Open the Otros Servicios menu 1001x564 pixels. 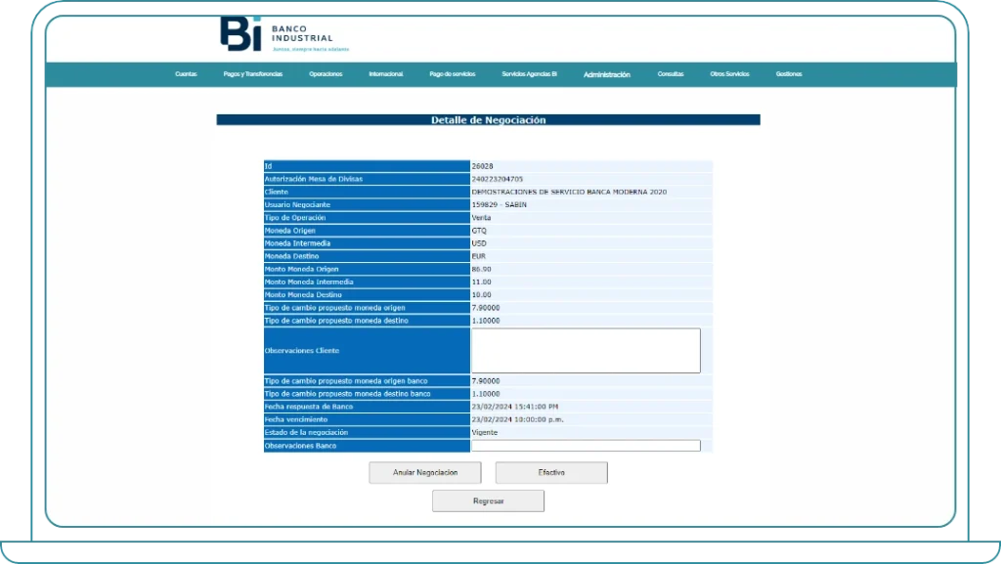coord(729,74)
